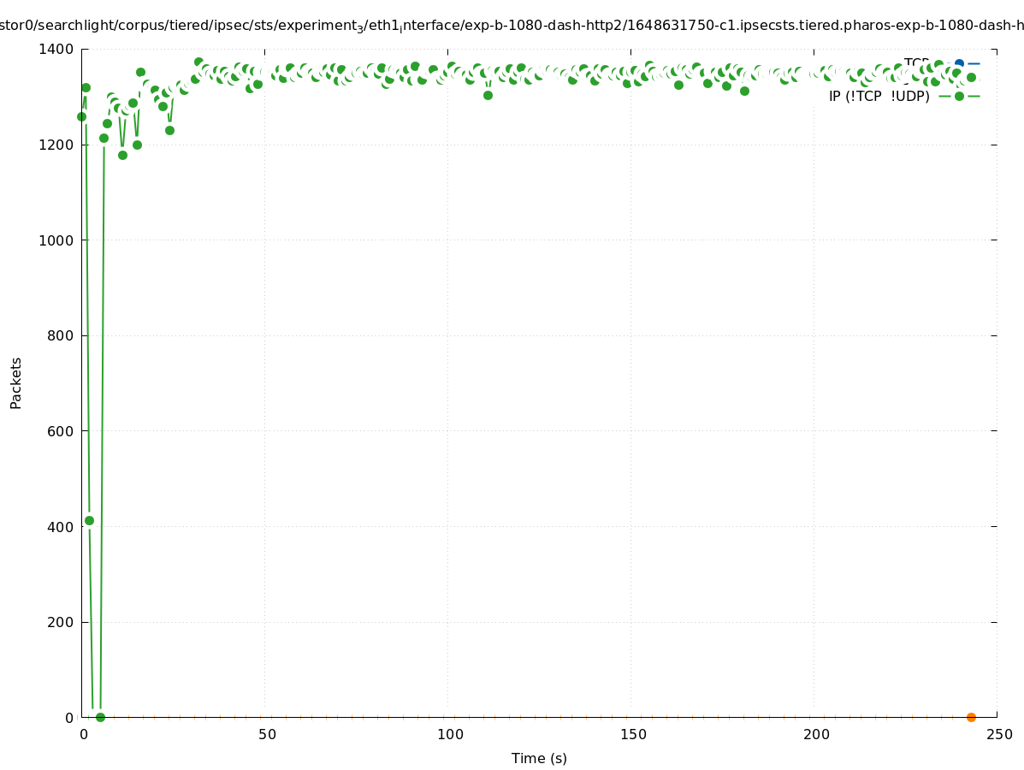Click the 150 x-axis tick label
The height and width of the screenshot is (770, 1024).
click(633, 734)
